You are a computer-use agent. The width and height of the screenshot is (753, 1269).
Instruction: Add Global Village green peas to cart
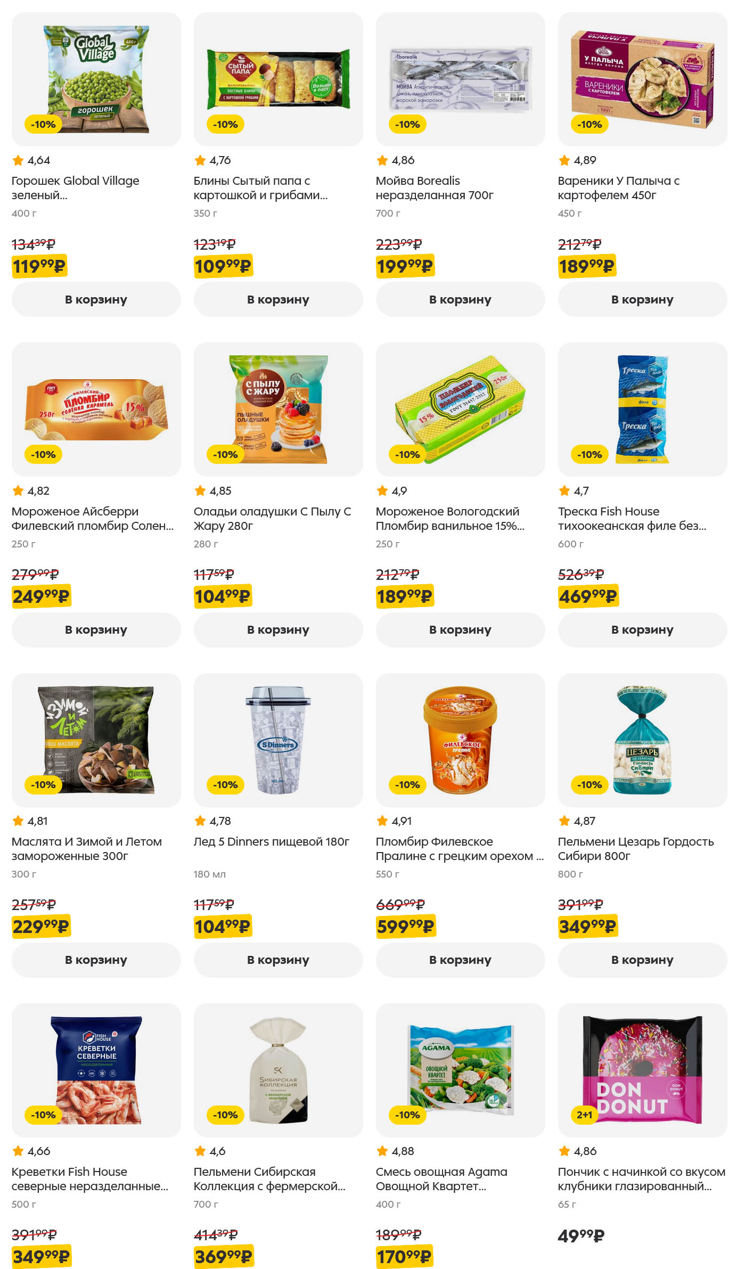[x=96, y=299]
